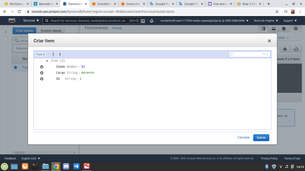The image size is (305, 171).
Task: Click the plus icon beside Cargo row
Action: pyautogui.click(x=42, y=73)
